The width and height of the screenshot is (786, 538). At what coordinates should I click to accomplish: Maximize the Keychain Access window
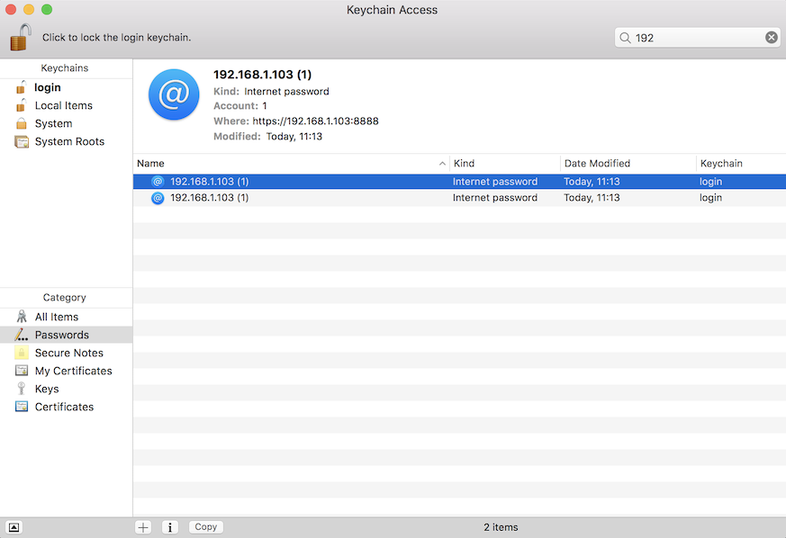[47, 10]
